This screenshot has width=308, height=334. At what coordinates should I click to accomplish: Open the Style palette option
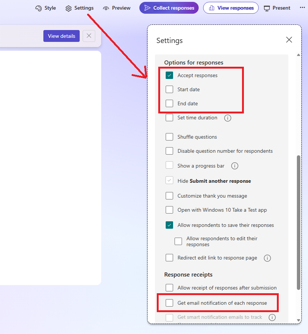click(x=46, y=8)
